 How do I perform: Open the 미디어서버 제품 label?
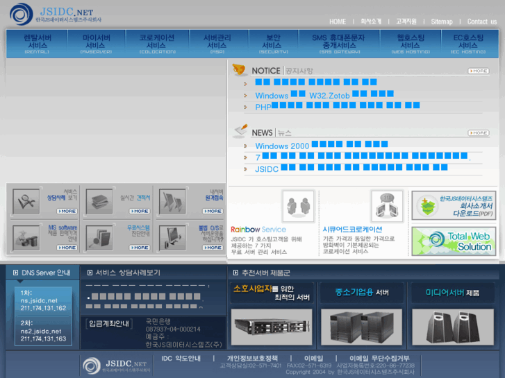tap(452, 293)
